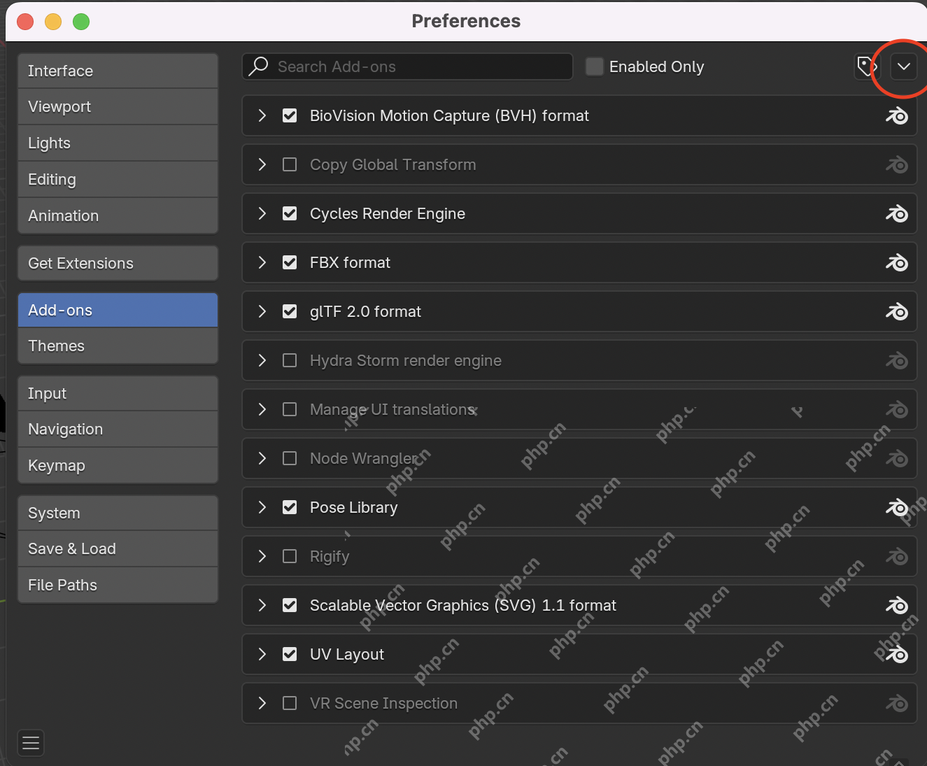Click the Blender logo icon on BioVision Motion Capture row
This screenshot has height=766, width=927.
pos(897,115)
